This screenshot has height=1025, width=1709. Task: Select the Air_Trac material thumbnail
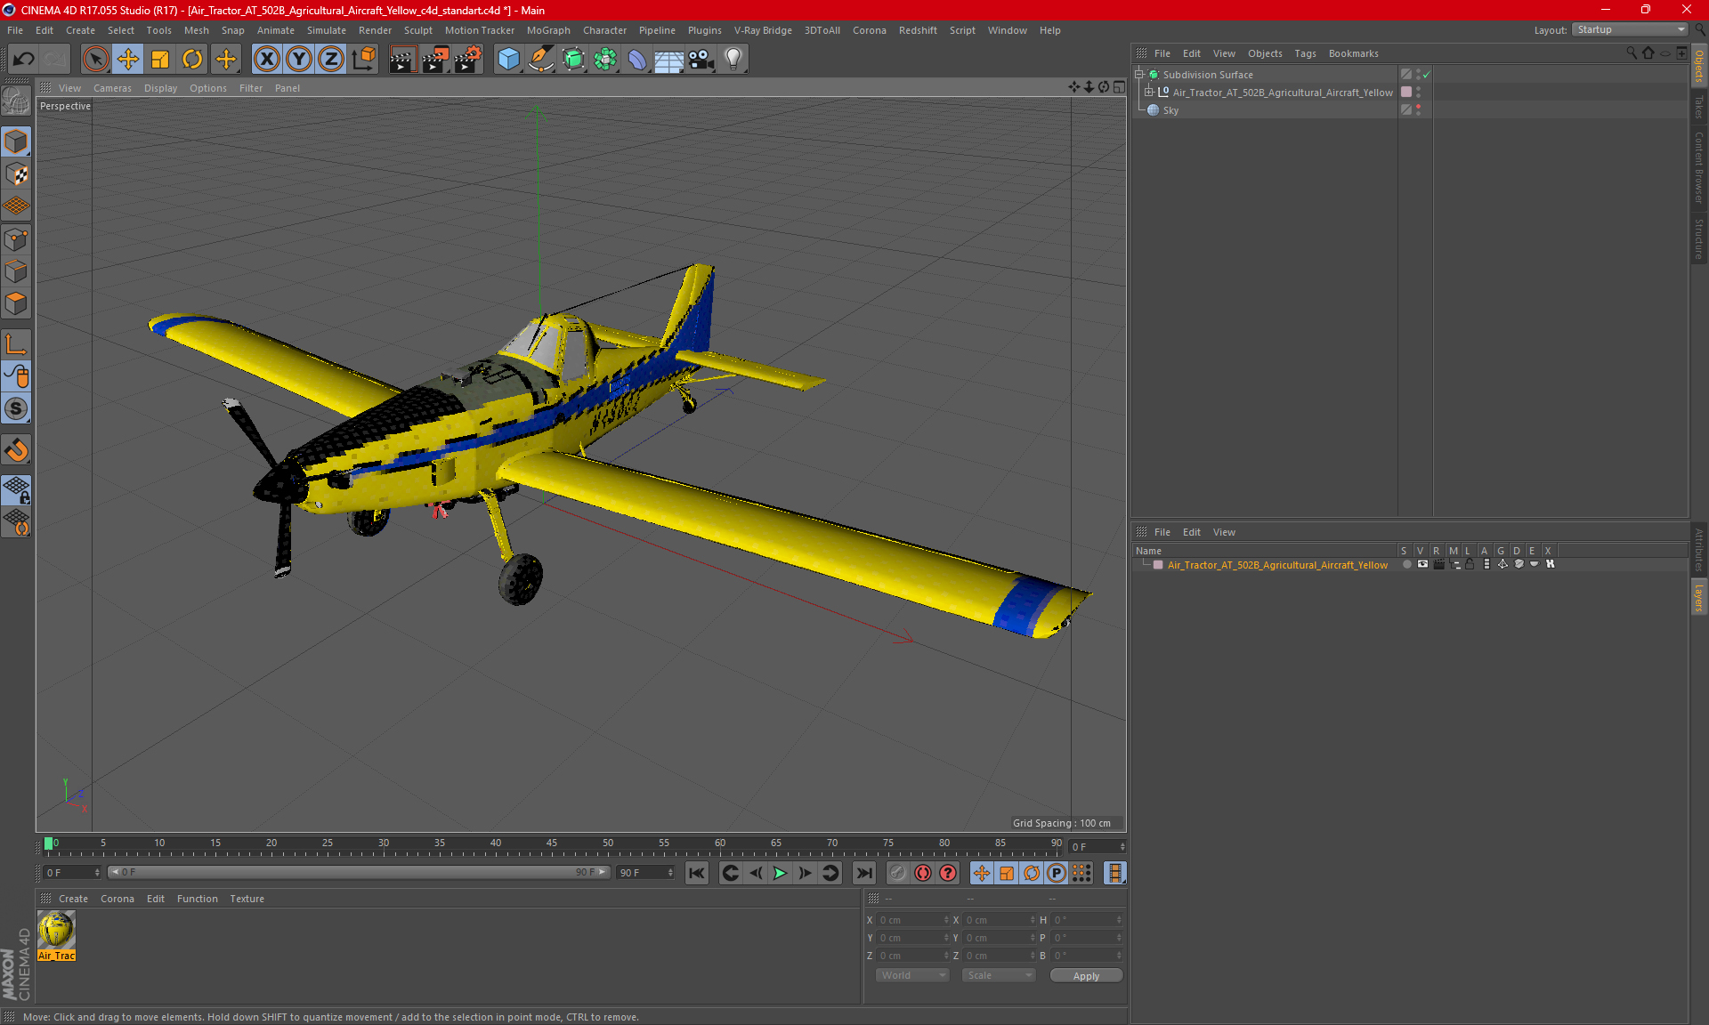[56, 931]
